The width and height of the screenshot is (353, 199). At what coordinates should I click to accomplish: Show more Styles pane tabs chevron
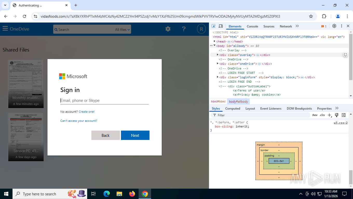pyautogui.click(x=337, y=108)
